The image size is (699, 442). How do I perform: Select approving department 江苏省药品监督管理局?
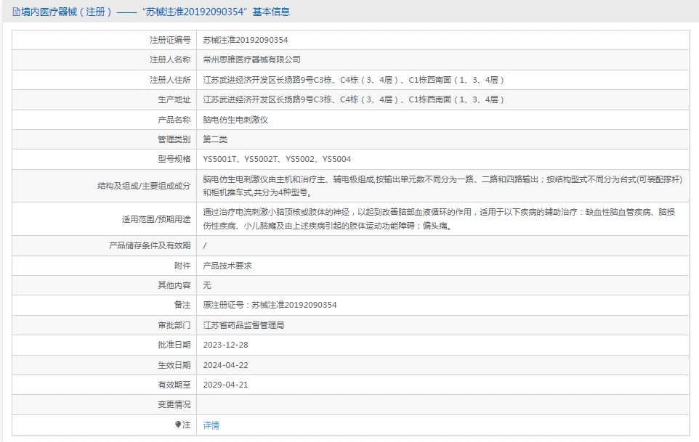click(243, 325)
